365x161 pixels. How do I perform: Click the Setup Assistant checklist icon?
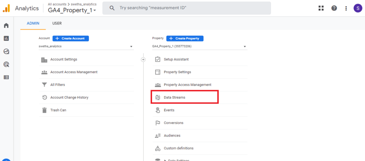157,59
